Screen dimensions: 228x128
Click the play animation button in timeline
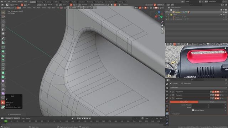coord(85,118)
